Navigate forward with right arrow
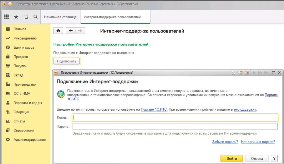This screenshot has height=164, width=284. 80,31
